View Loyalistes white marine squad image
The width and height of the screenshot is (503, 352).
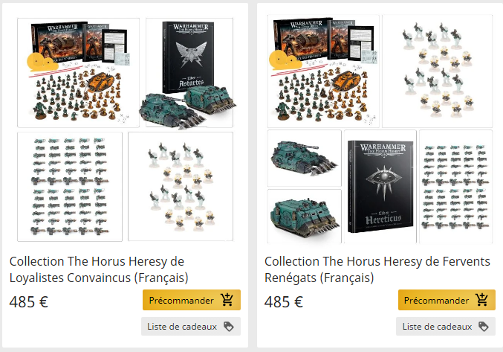(x=181, y=187)
